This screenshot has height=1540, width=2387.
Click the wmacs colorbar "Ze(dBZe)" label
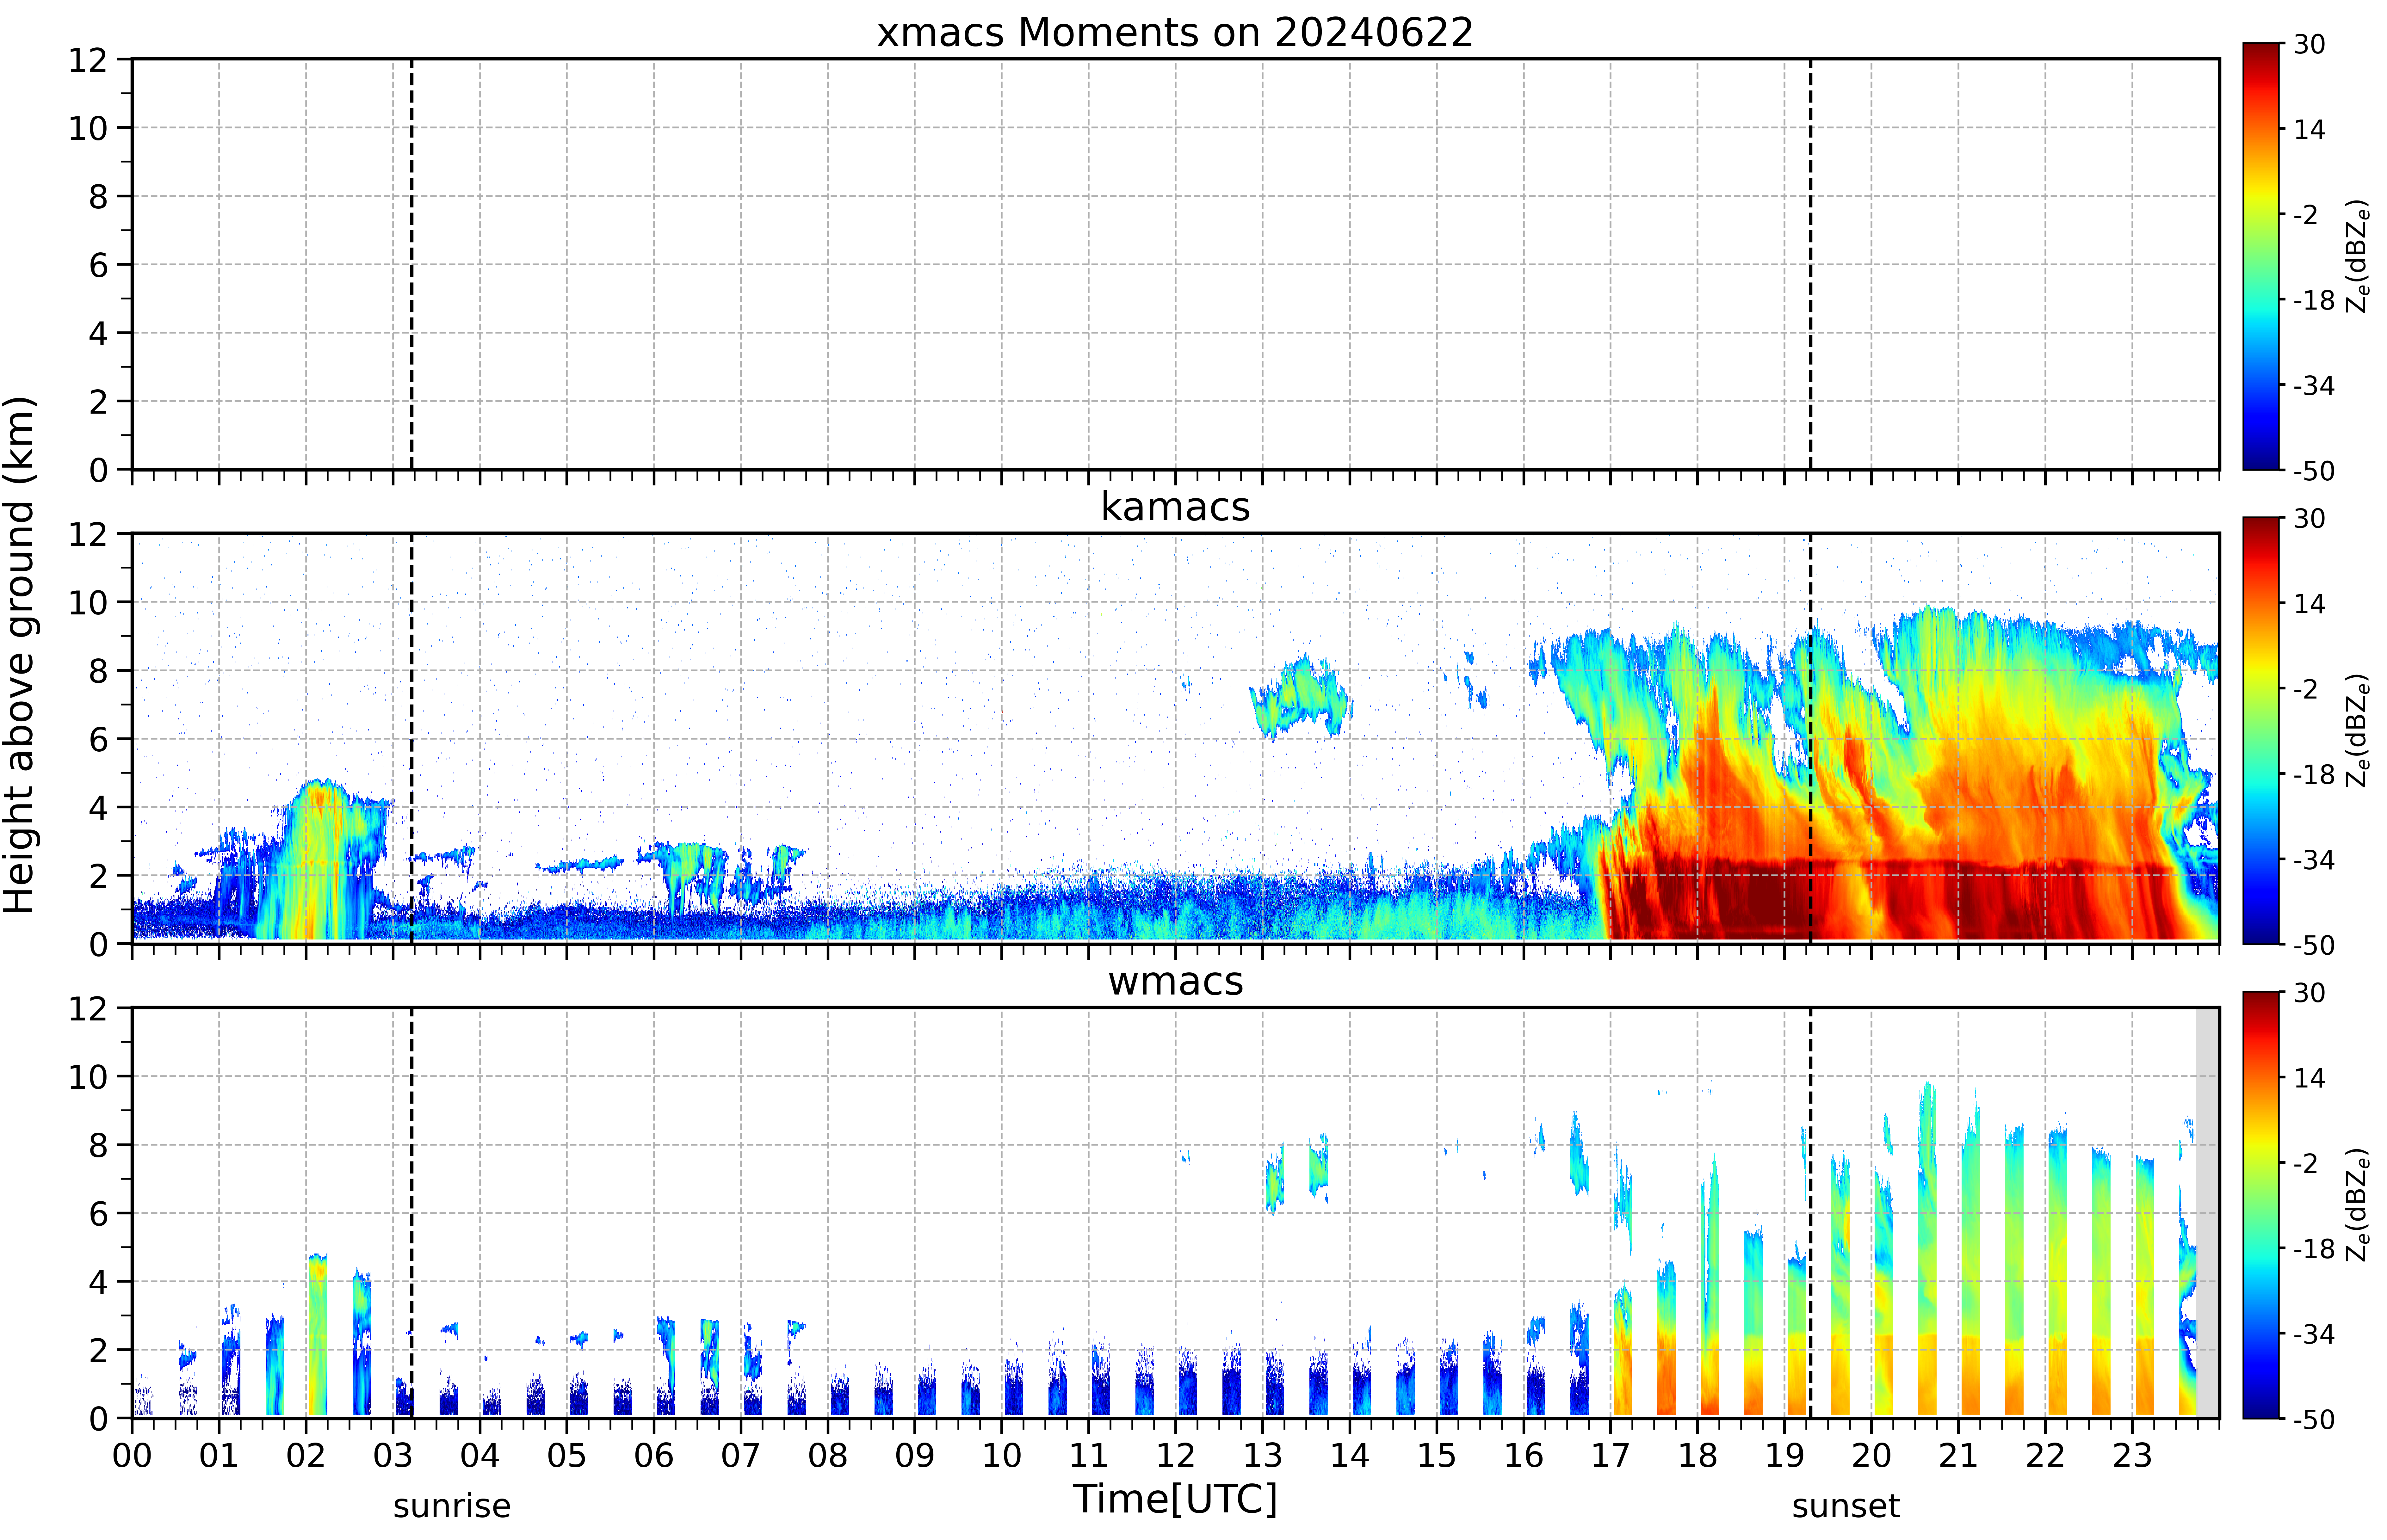2358,1205
